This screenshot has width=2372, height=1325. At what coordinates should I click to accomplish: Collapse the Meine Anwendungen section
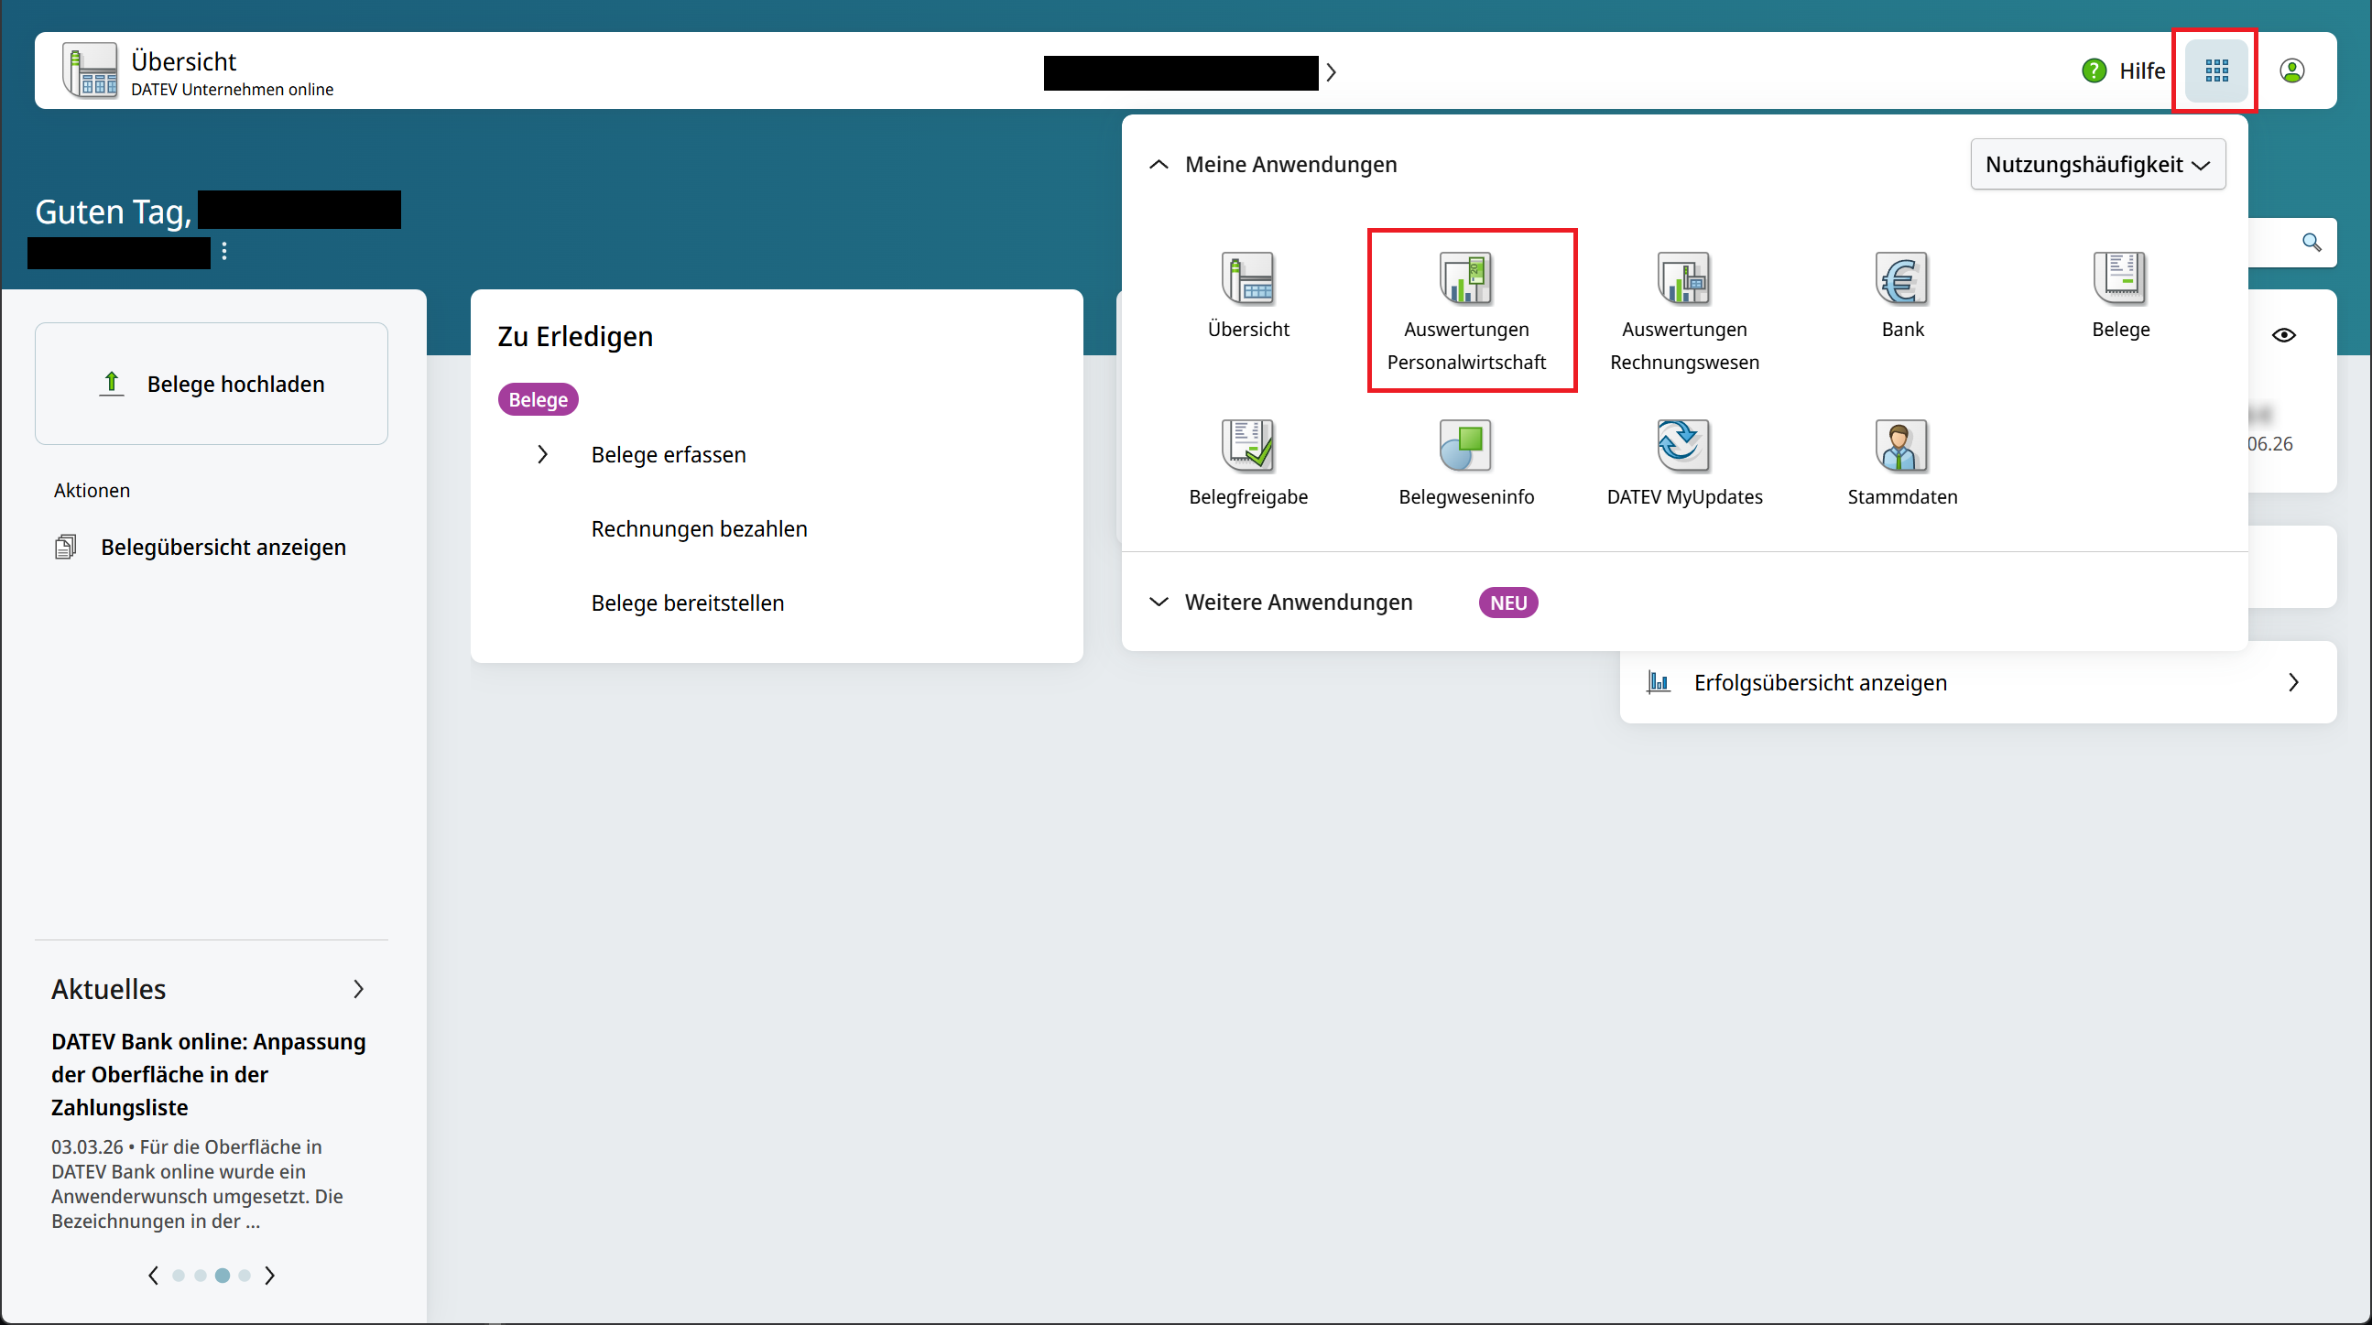[x=1159, y=164]
